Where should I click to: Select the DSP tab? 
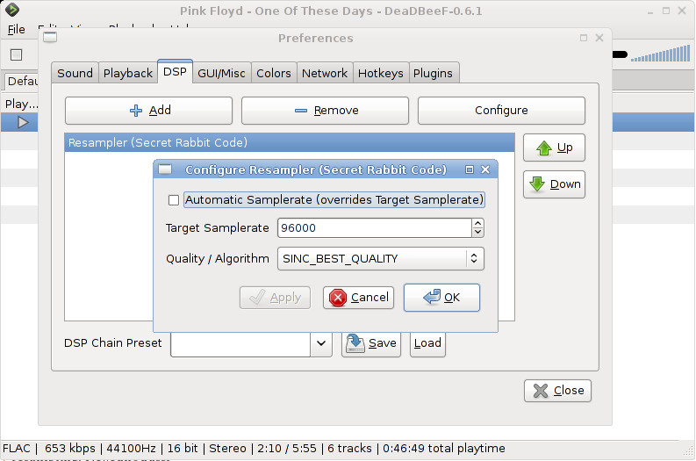pyautogui.click(x=175, y=71)
